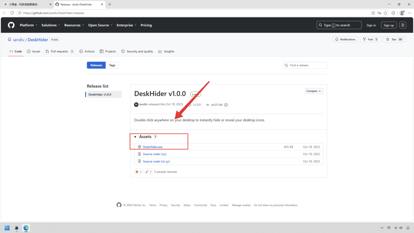The image size is (414, 233).
Task: Click the Notifications button
Action: coord(345,39)
